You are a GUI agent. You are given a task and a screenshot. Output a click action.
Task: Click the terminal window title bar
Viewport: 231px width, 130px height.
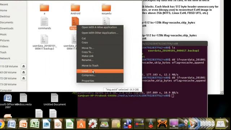175,43
